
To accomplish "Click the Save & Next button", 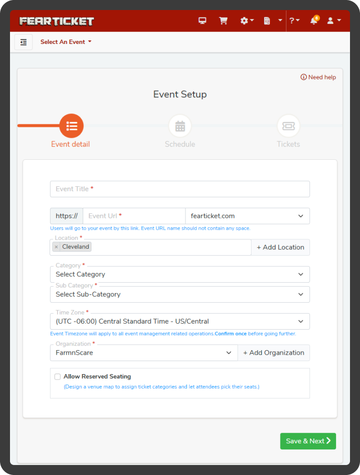I will 307,441.
